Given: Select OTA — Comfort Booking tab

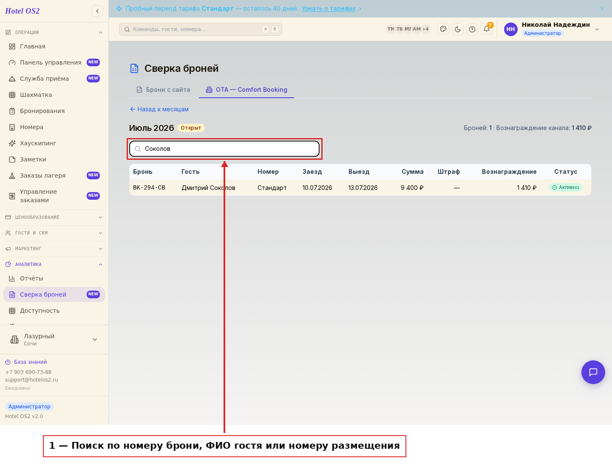Looking at the screenshot, I should (246, 90).
